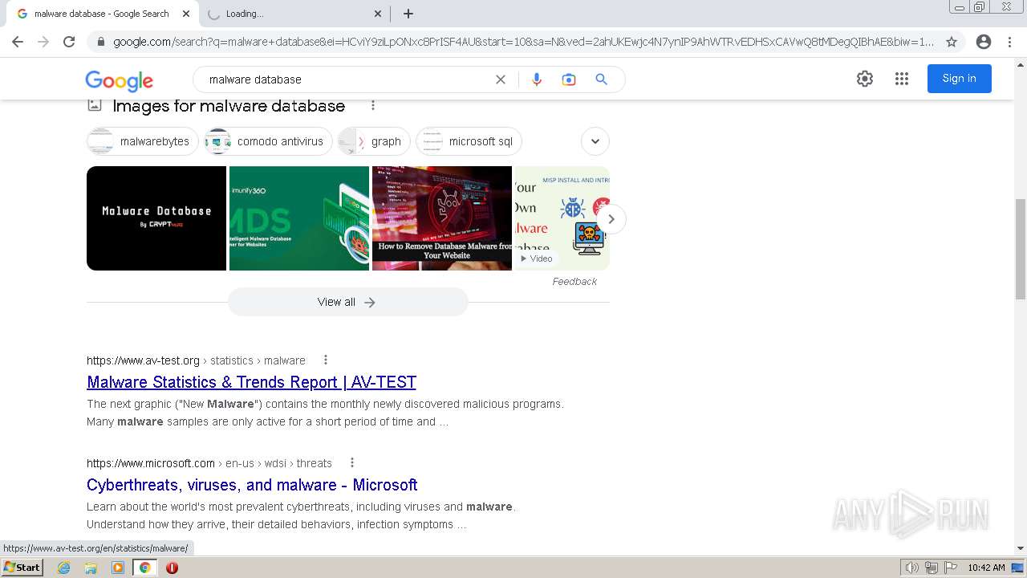Launch Internet Explorer from taskbar
The height and width of the screenshot is (578, 1027).
[x=64, y=568]
